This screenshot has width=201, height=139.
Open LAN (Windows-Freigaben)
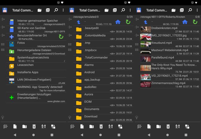(36, 81)
